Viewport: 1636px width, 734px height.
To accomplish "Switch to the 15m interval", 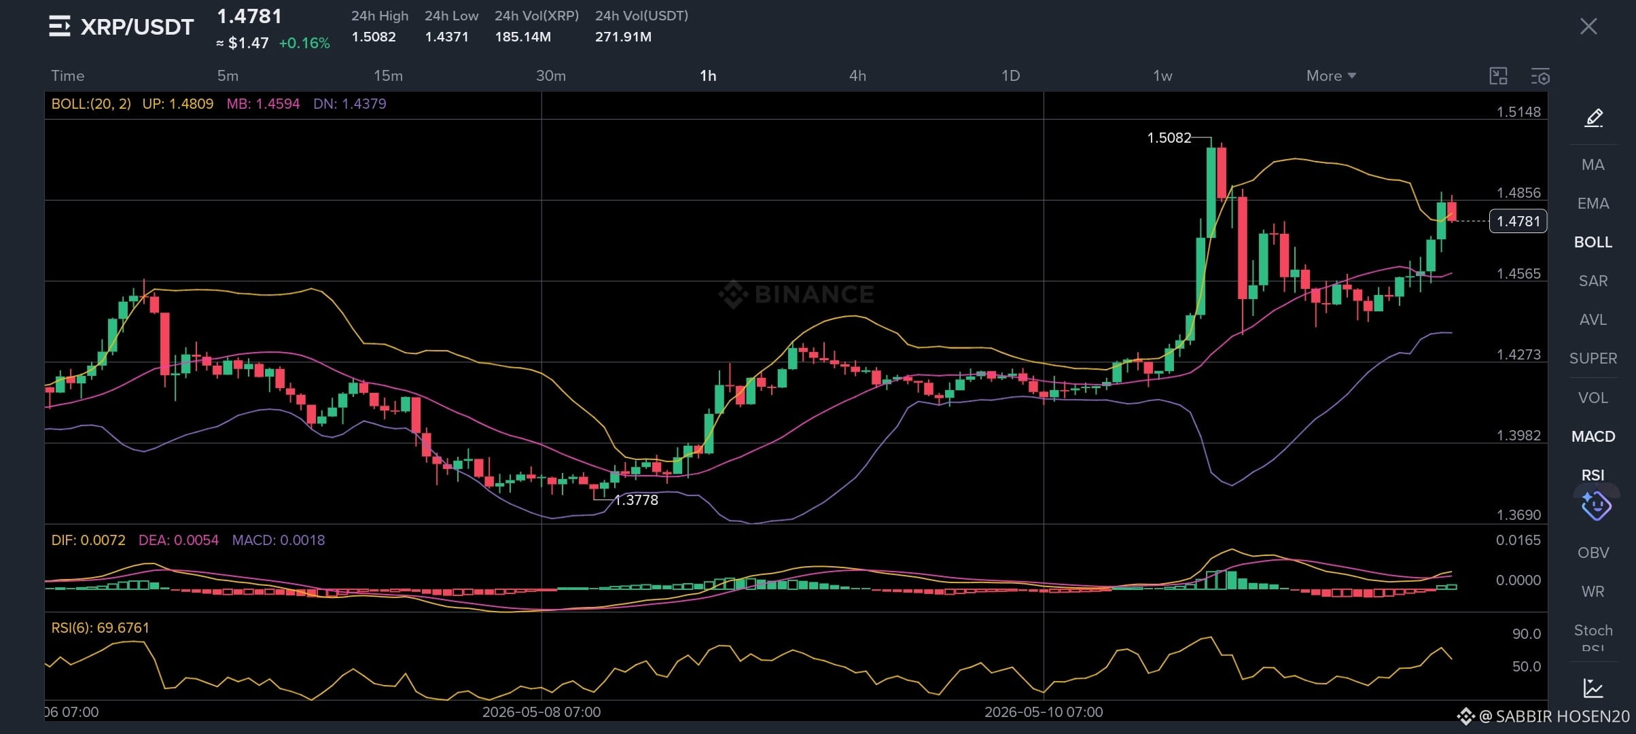I will pyautogui.click(x=388, y=75).
